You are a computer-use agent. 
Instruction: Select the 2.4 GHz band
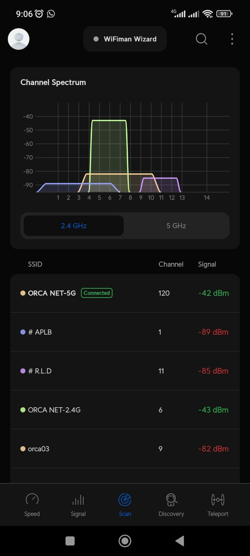tap(74, 226)
